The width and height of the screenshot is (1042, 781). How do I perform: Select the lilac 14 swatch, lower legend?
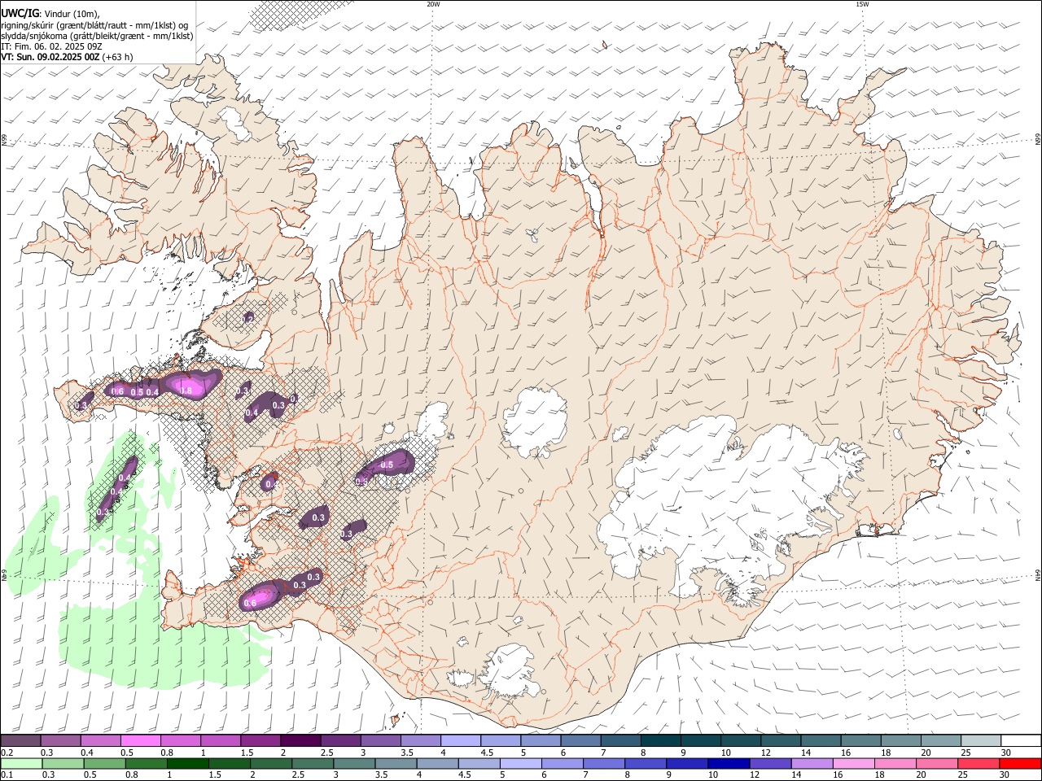[x=811, y=764]
